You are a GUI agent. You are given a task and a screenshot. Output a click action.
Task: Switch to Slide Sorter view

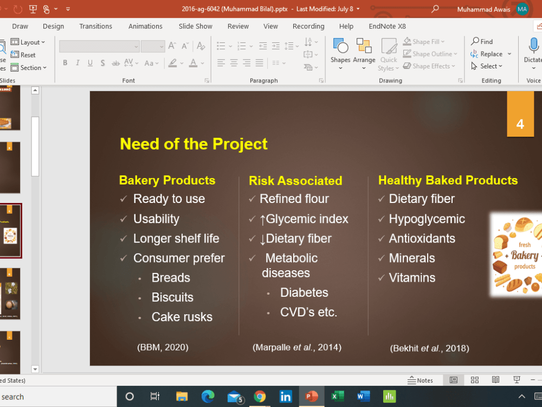pos(475,380)
